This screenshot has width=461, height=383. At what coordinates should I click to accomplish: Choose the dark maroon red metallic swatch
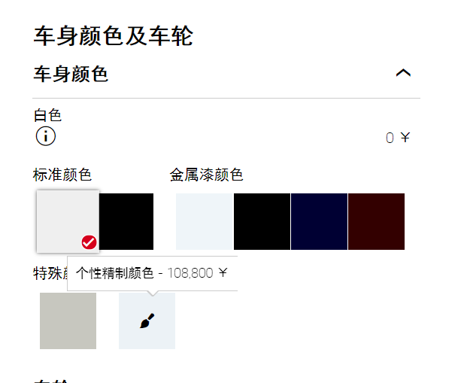tap(376, 221)
